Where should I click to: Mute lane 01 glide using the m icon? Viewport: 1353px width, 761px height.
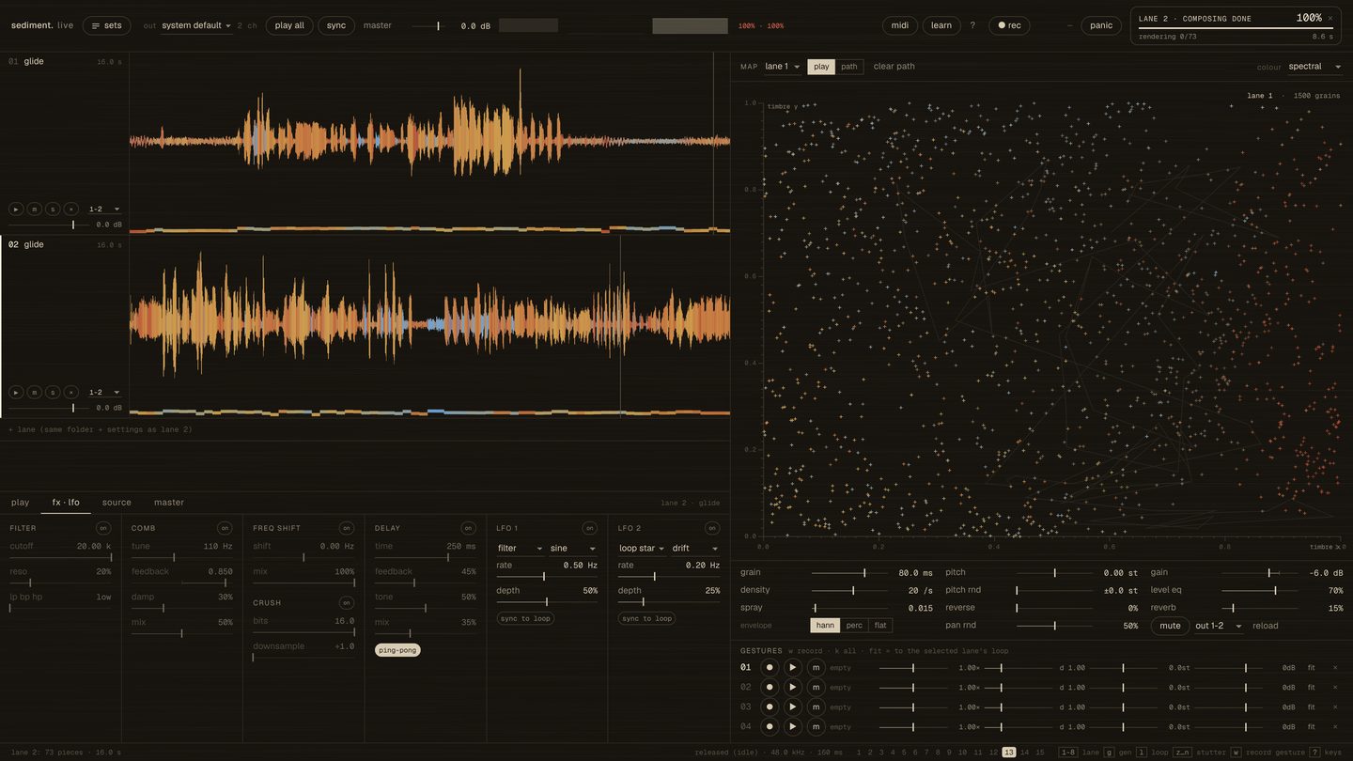pyautogui.click(x=34, y=209)
